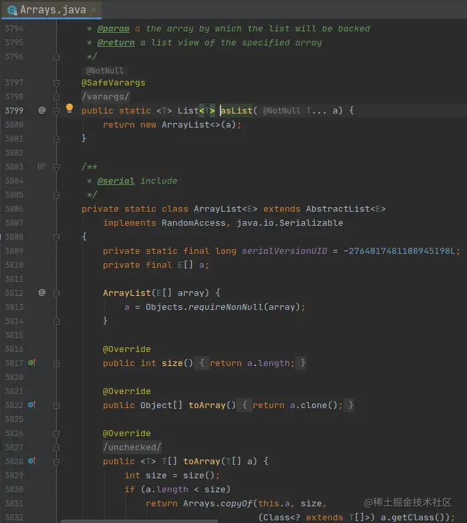Viewport: 467px width, 523px height.
Task: Expand folded size() method at line 3817
Action: coord(56,363)
